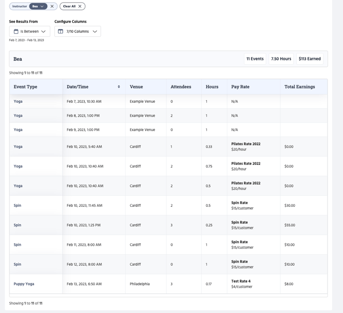
Task: Click the X icon inside Clear All
Action: tap(80, 6)
